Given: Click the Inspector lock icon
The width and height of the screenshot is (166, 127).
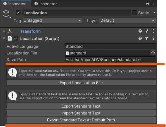Looking at the screenshot, I should coord(147,3).
